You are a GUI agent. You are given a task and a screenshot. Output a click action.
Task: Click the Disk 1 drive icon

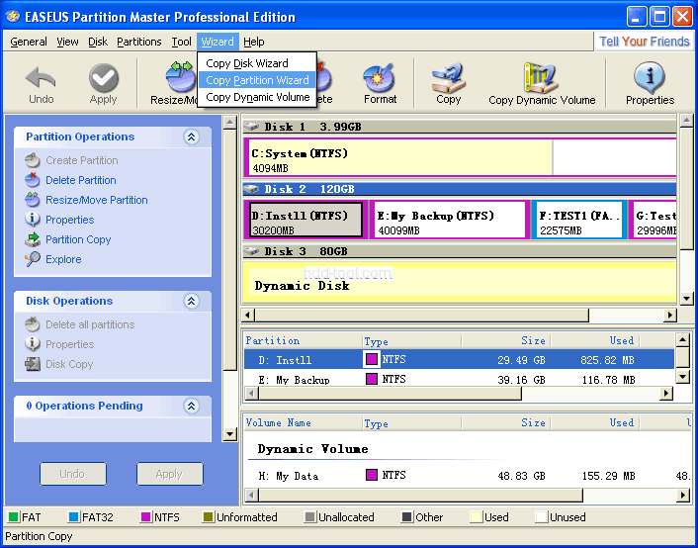tap(251, 127)
